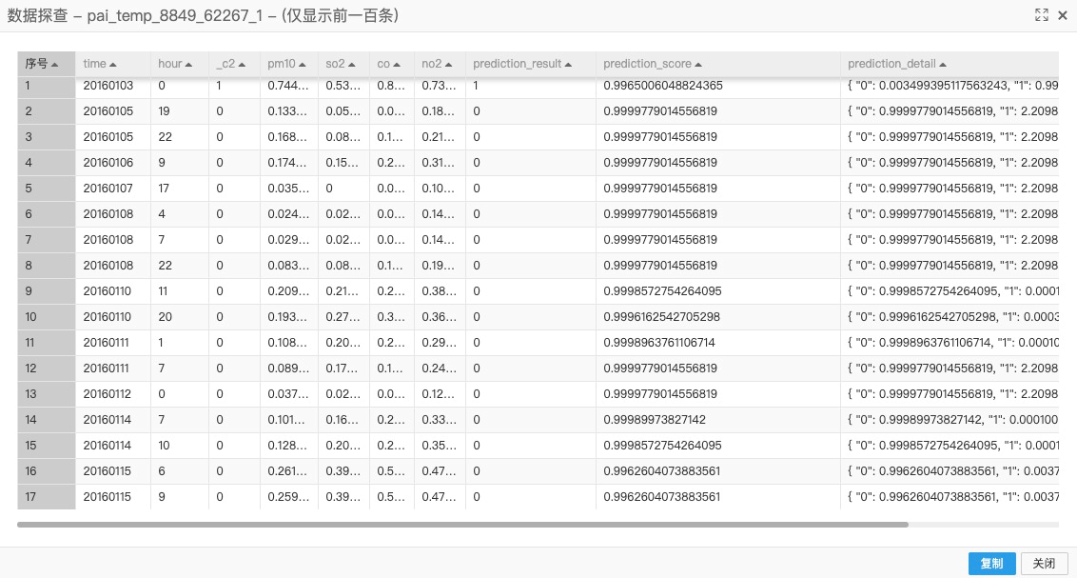This screenshot has width=1077, height=578.
Task: Select so2 cell 0 in row 5
Action: pos(343,189)
